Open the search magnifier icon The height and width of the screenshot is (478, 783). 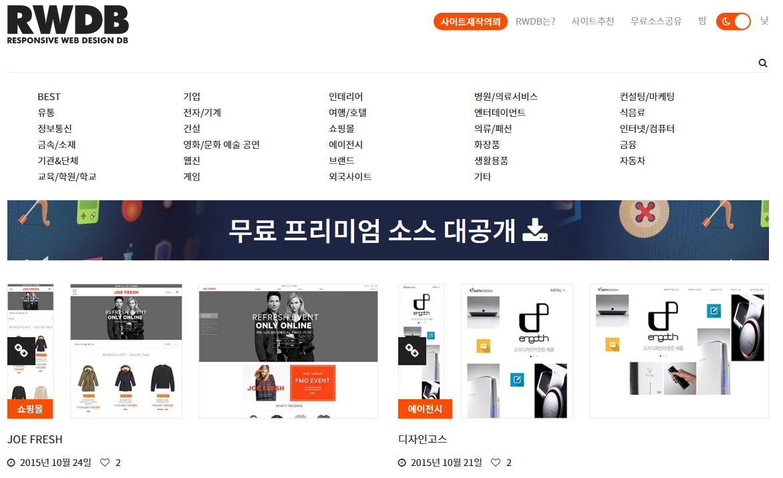[x=762, y=63]
